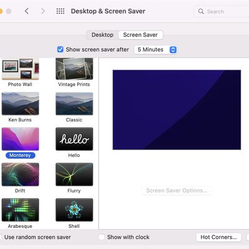Select the Photo Wall screen saver
Screen dimensions: 249x249
(x=21, y=69)
